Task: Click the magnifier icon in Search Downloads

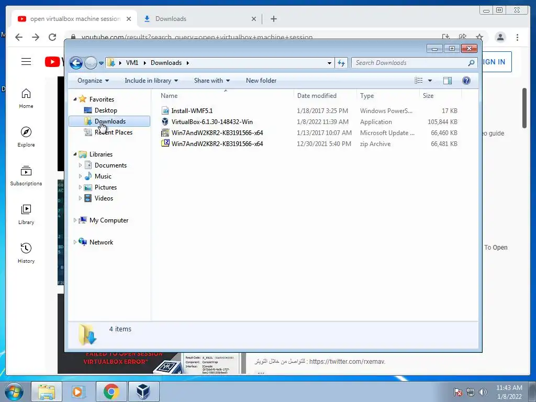Action: tap(471, 63)
